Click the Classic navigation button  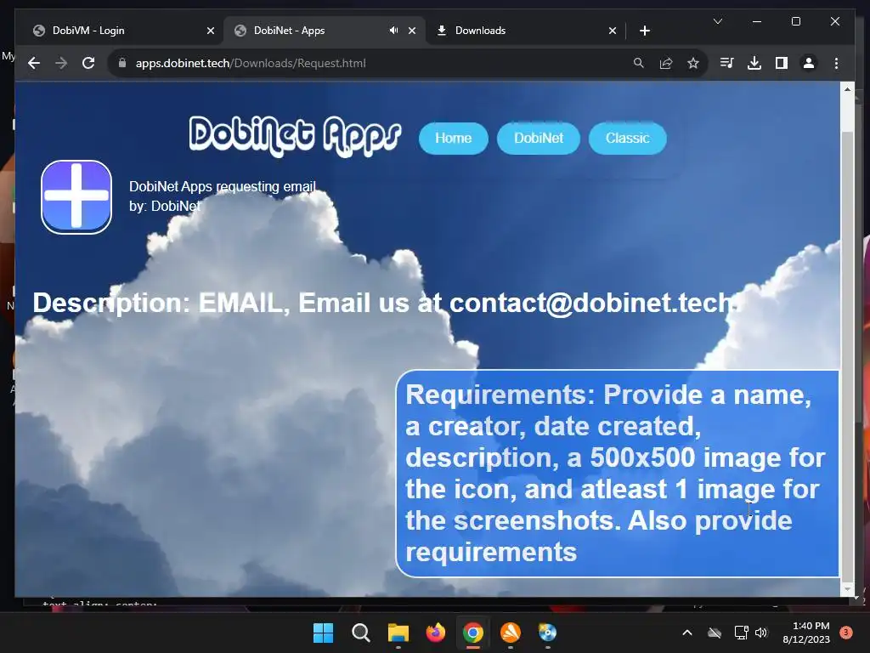click(627, 139)
